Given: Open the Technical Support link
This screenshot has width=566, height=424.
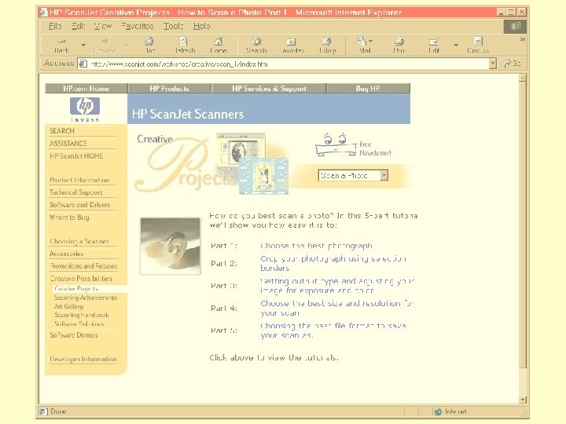Looking at the screenshot, I should coord(76,192).
